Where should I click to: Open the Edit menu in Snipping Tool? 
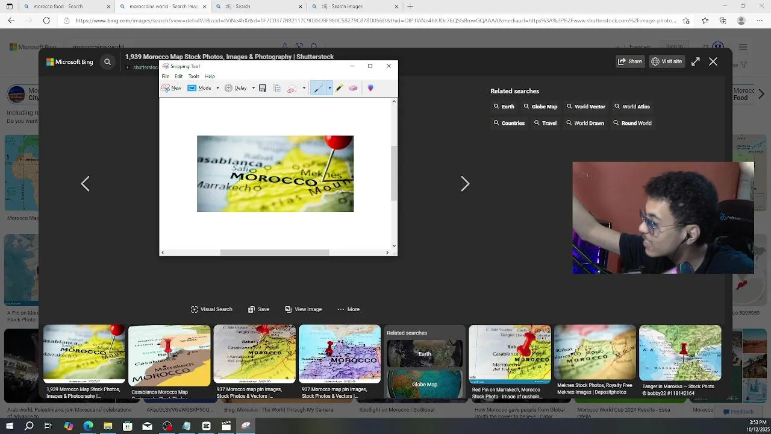click(179, 77)
